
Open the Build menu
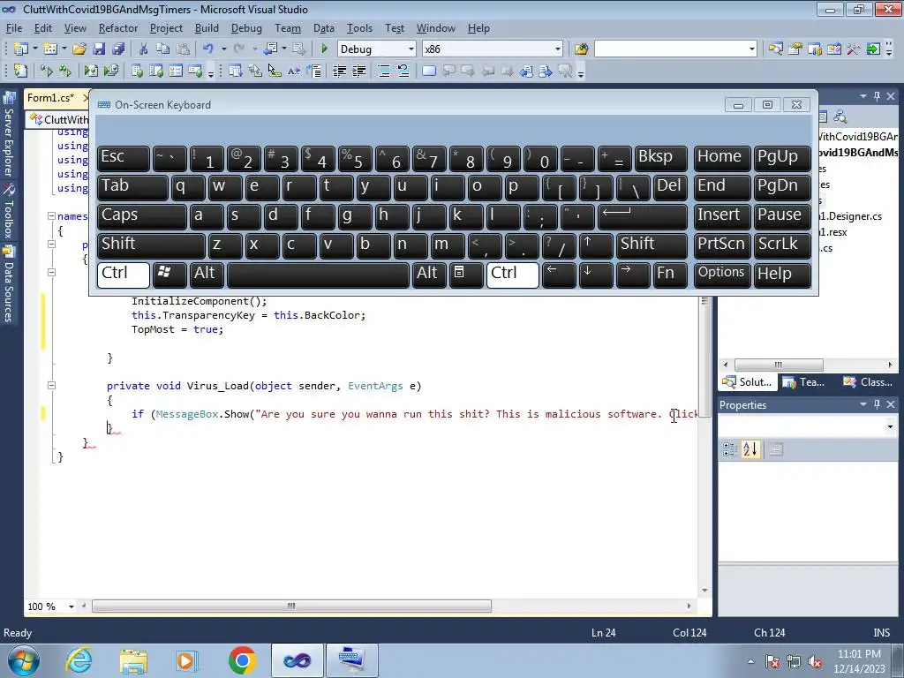click(x=207, y=27)
